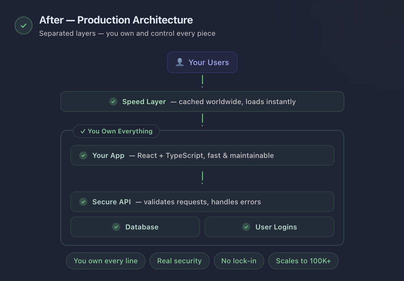Click the Real security badge
Image resolution: width=404 pixels, height=281 pixels.
179,261
